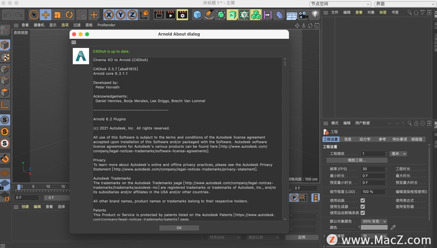Activate the Move tool in top toolbar
This screenshot has height=248, width=437.
[46, 14]
